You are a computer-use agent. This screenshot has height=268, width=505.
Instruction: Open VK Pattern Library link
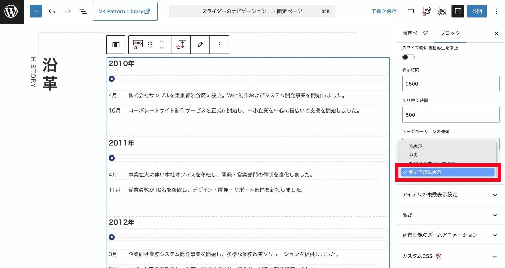[x=125, y=11]
